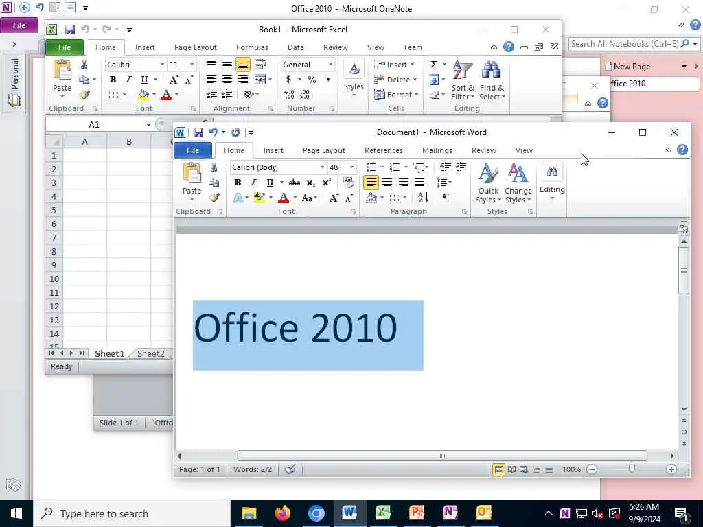Image resolution: width=703 pixels, height=527 pixels.
Task: Click Excel Cut scissors icon
Action: tap(84, 65)
